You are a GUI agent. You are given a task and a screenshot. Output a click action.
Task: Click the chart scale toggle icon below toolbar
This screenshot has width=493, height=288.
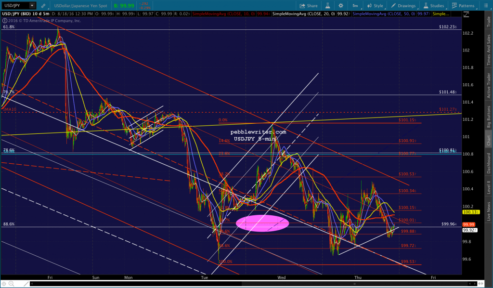coord(466,14)
